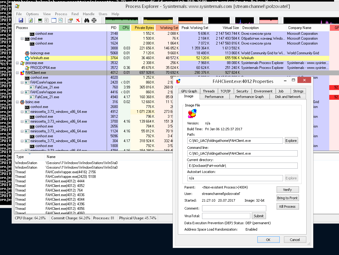This screenshot has width=339, height=255.
Task: Click the PROCEXP64.exe process icon
Action: [x=27, y=68]
